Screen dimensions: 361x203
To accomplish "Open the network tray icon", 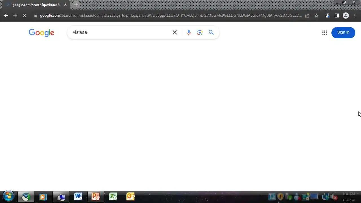I will [x=325, y=197].
